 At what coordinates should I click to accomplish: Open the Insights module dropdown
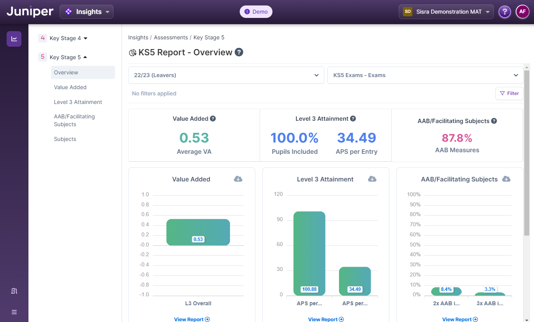point(87,12)
